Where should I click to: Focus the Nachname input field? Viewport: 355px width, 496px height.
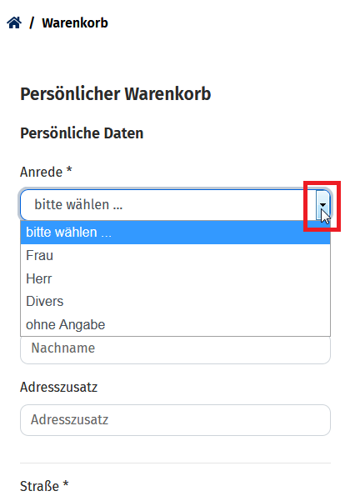(176, 350)
